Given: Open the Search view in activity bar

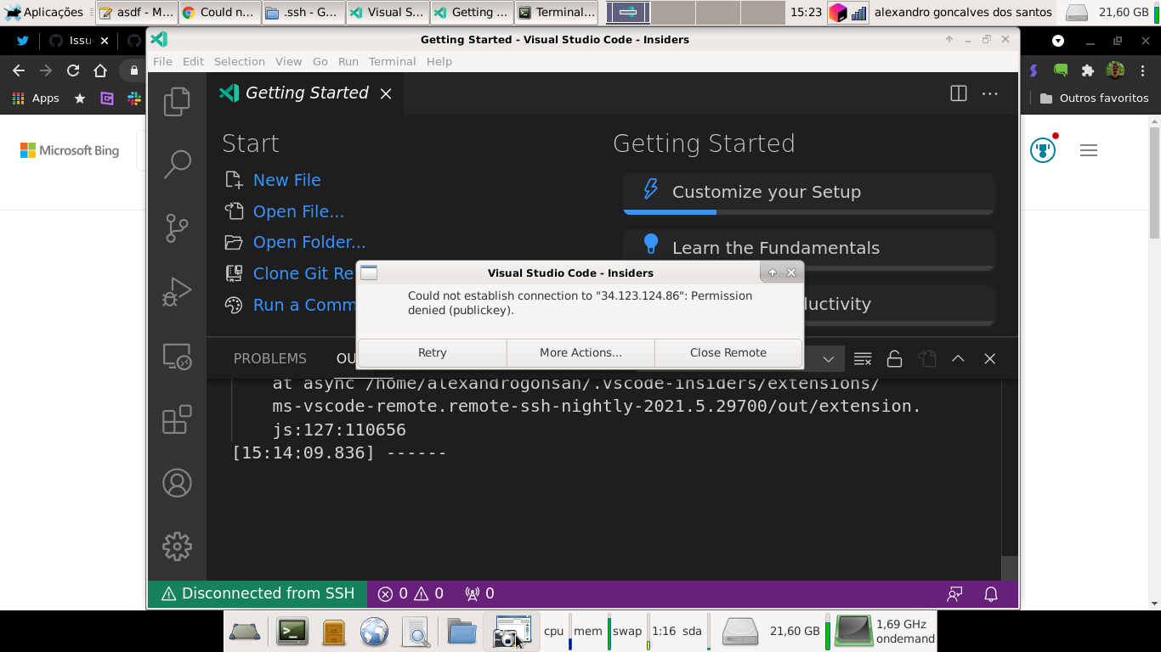Looking at the screenshot, I should coord(177,164).
